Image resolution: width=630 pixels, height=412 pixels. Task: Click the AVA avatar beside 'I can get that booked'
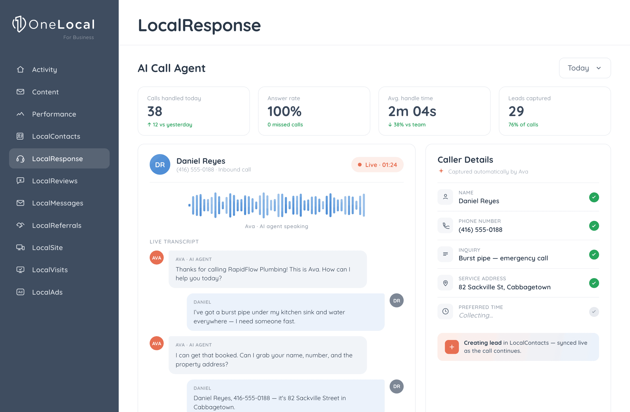click(x=157, y=343)
